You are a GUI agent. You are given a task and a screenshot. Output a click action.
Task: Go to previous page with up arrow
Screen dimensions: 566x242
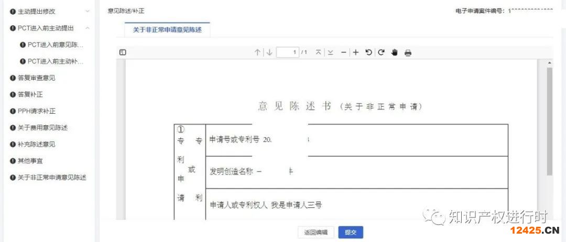click(x=257, y=52)
